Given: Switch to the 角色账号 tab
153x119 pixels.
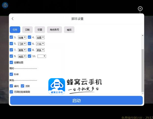Looking at the screenshot, I should click(x=54, y=30).
